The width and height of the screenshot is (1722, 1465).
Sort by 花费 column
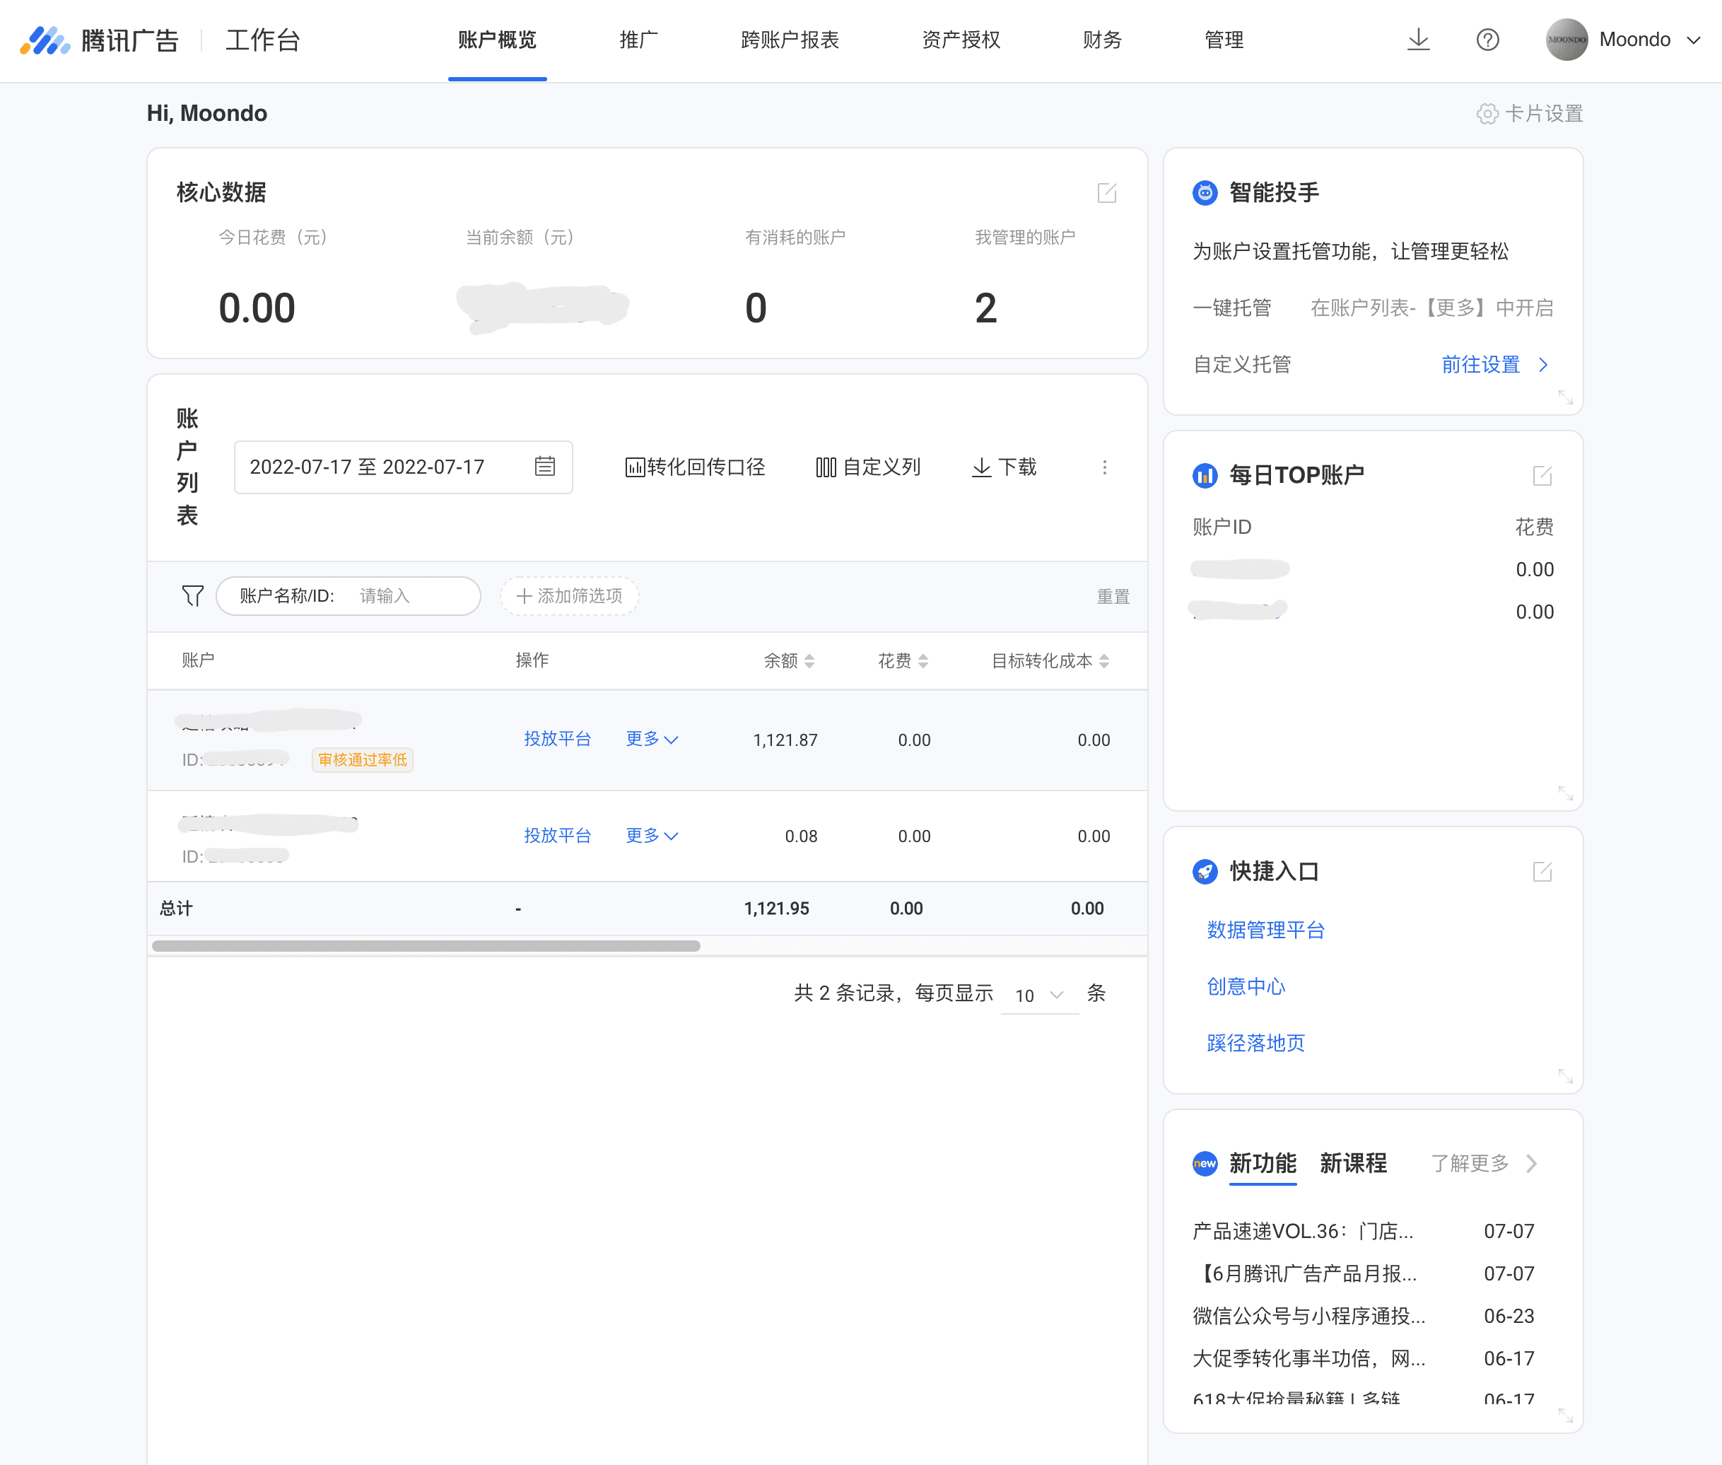(922, 661)
